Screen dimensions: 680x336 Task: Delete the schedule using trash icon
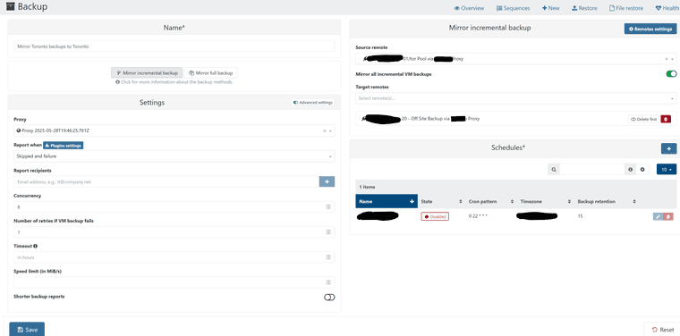pyautogui.click(x=668, y=216)
